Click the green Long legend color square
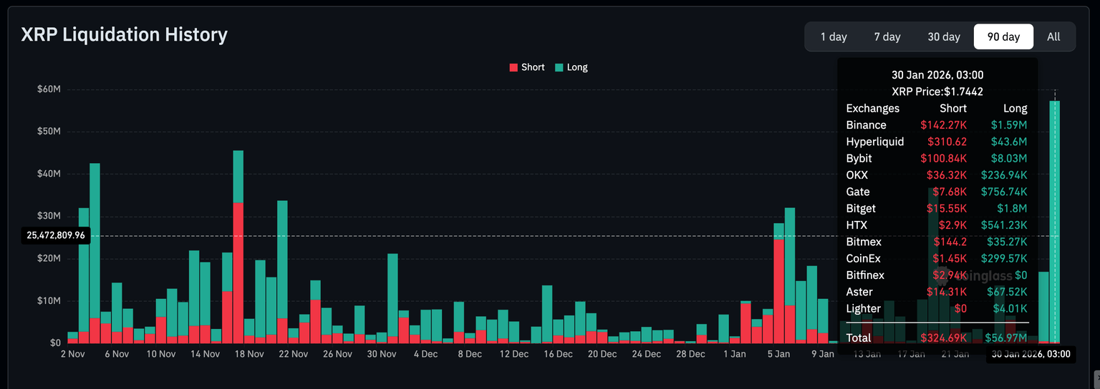This screenshot has height=389, width=1100. click(x=559, y=67)
